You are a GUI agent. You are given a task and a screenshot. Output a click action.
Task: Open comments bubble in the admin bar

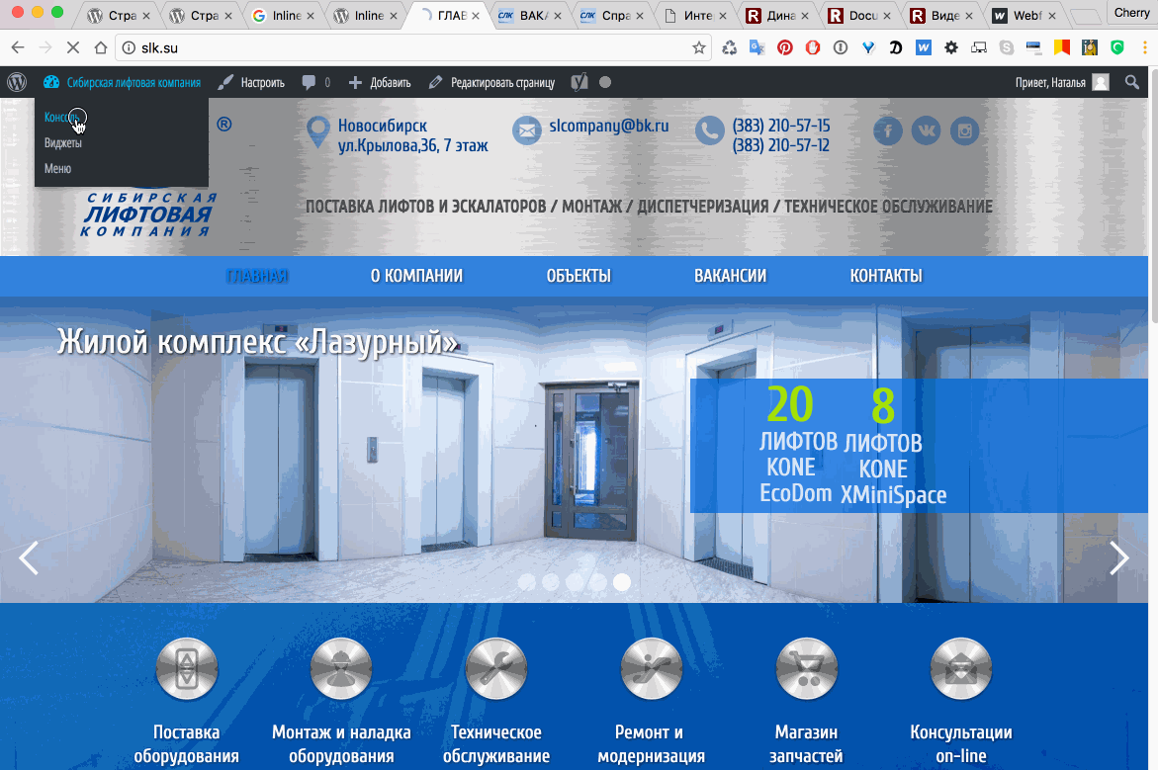tap(309, 83)
